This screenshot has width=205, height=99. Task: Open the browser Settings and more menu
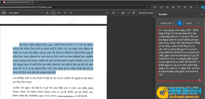197,7
